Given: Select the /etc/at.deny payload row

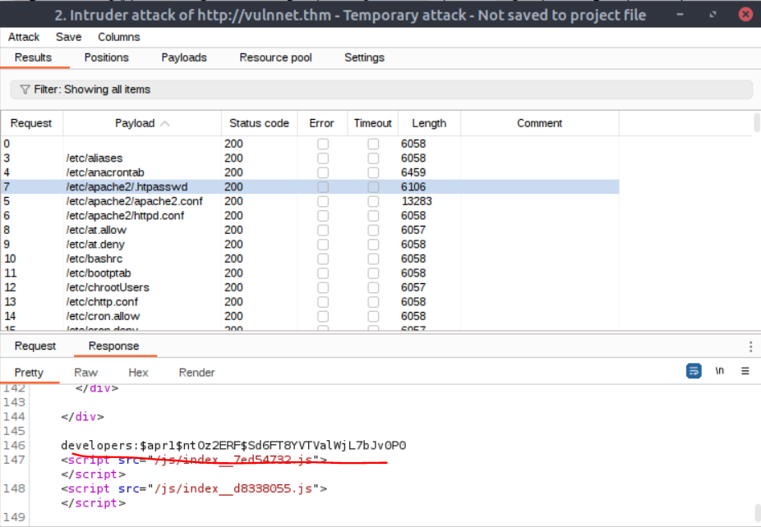Looking at the screenshot, I should click(x=310, y=245).
